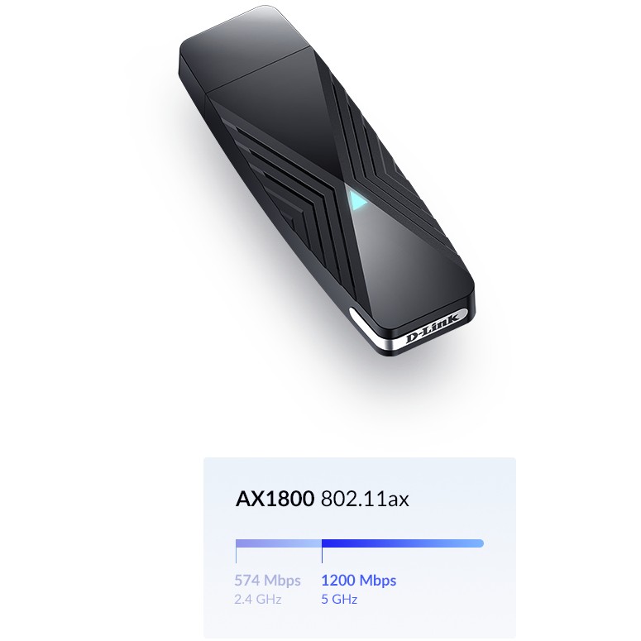Click the left chevron grooves on adapter

(282, 179)
